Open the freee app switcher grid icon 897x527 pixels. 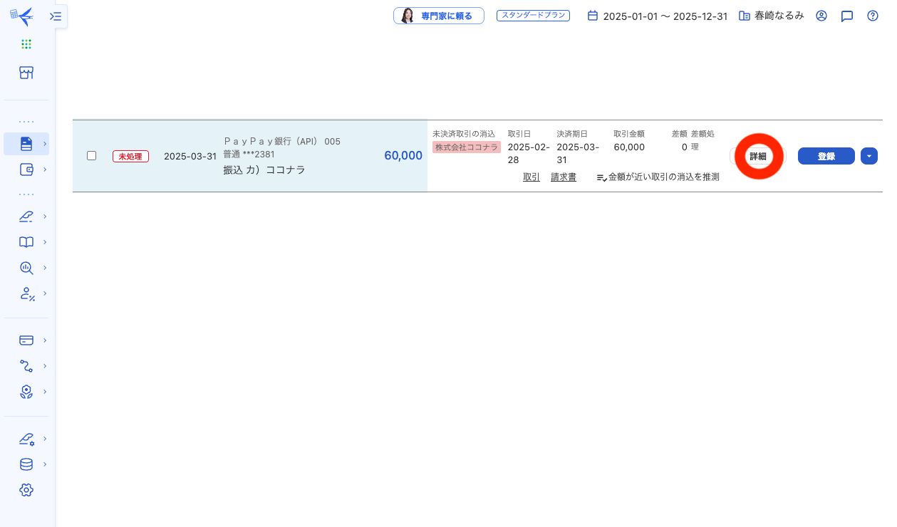[x=26, y=43]
